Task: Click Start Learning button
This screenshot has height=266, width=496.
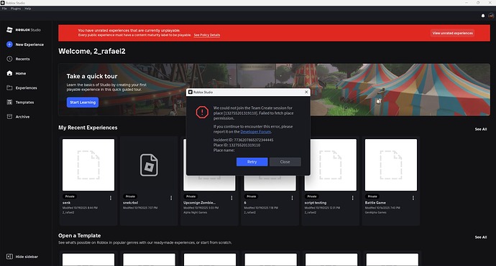Action: [83, 103]
